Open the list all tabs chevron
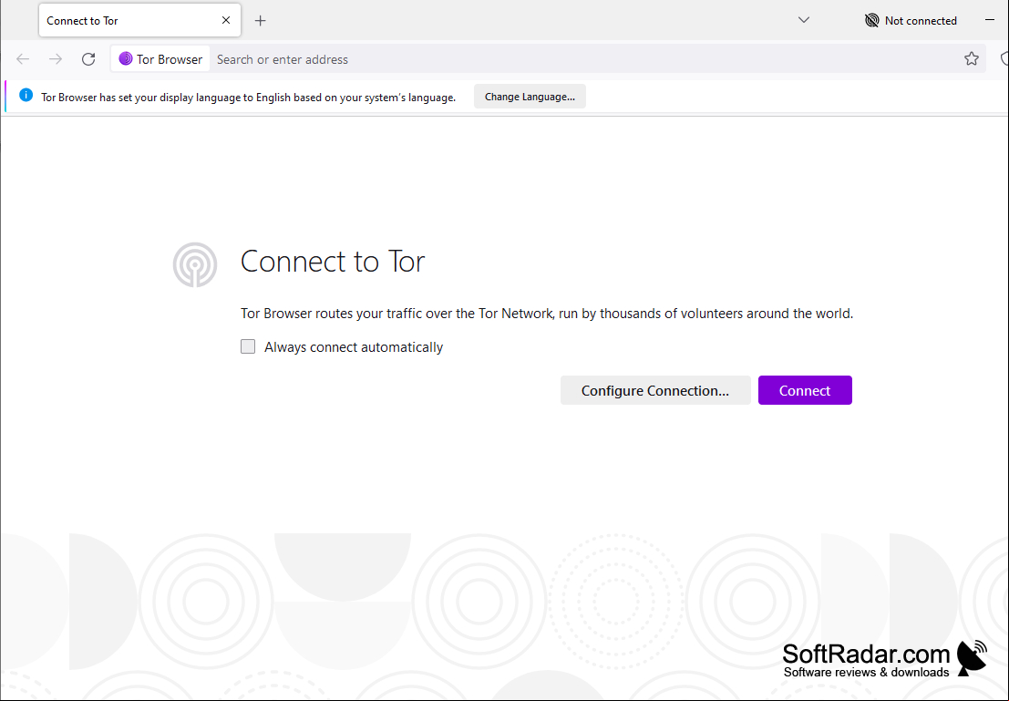The image size is (1009, 701). 804,20
